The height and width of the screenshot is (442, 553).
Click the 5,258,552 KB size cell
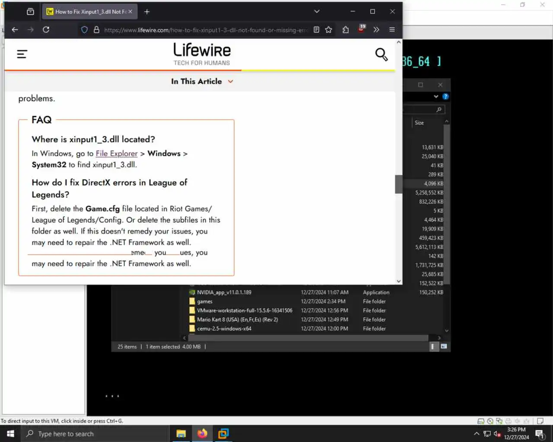point(429,193)
